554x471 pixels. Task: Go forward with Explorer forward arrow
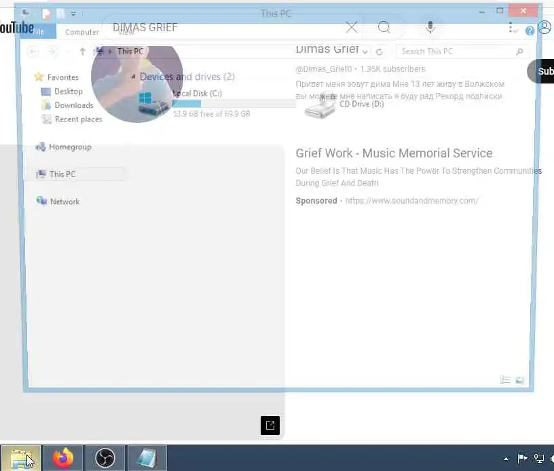[52, 52]
